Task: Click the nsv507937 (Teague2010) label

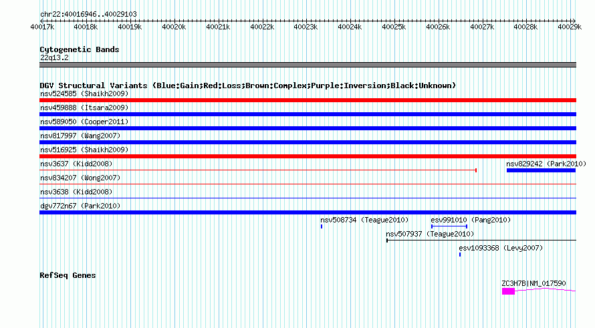Action: point(430,234)
